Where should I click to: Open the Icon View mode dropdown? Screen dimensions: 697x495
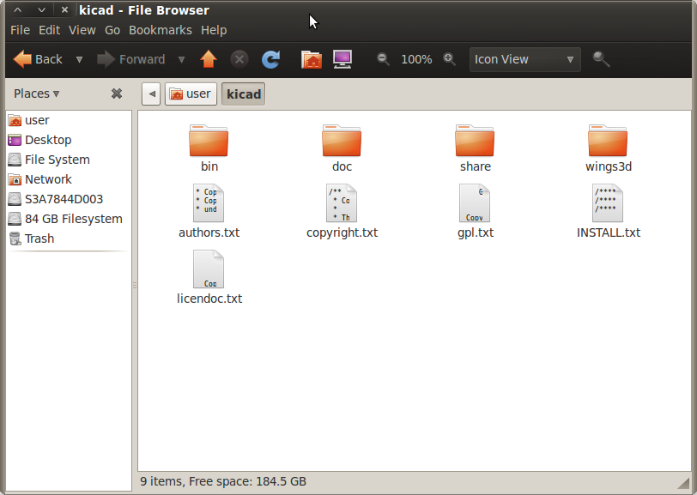click(x=525, y=59)
